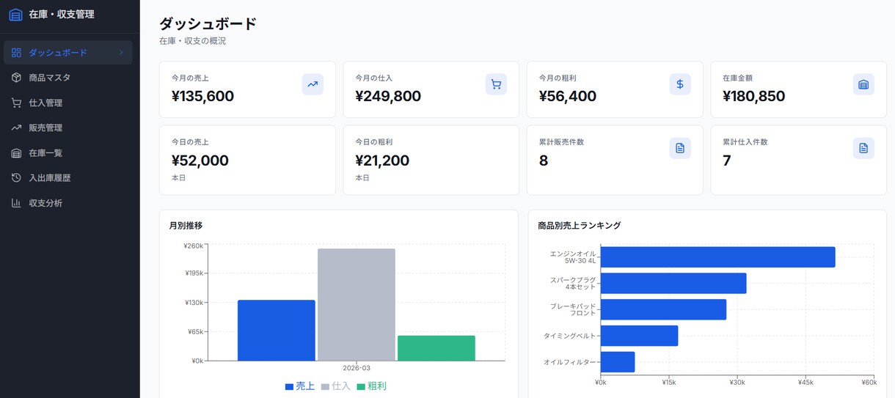Image resolution: width=895 pixels, height=398 pixels.
Task: Click the 収支分析 bar chart icon
Action: coord(16,203)
